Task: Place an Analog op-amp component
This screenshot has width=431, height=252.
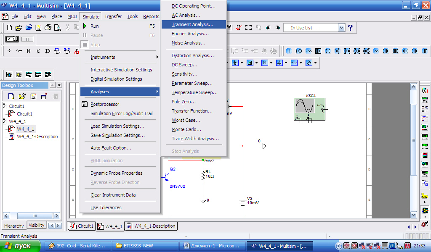Action: (48, 51)
